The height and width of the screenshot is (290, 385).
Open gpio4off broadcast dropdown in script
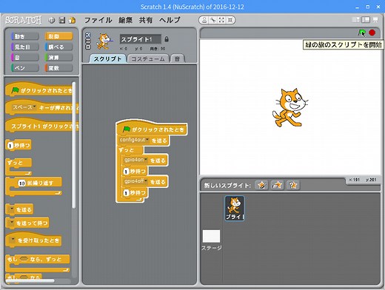click(x=146, y=181)
